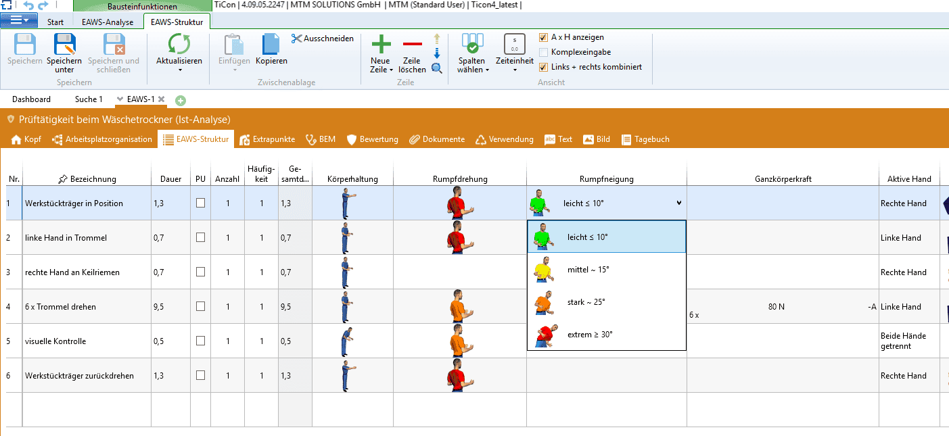Uncheck the A x H anzeigen checkbox

tap(543, 37)
